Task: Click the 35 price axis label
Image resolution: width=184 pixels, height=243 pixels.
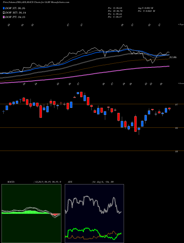Action: [176, 128]
